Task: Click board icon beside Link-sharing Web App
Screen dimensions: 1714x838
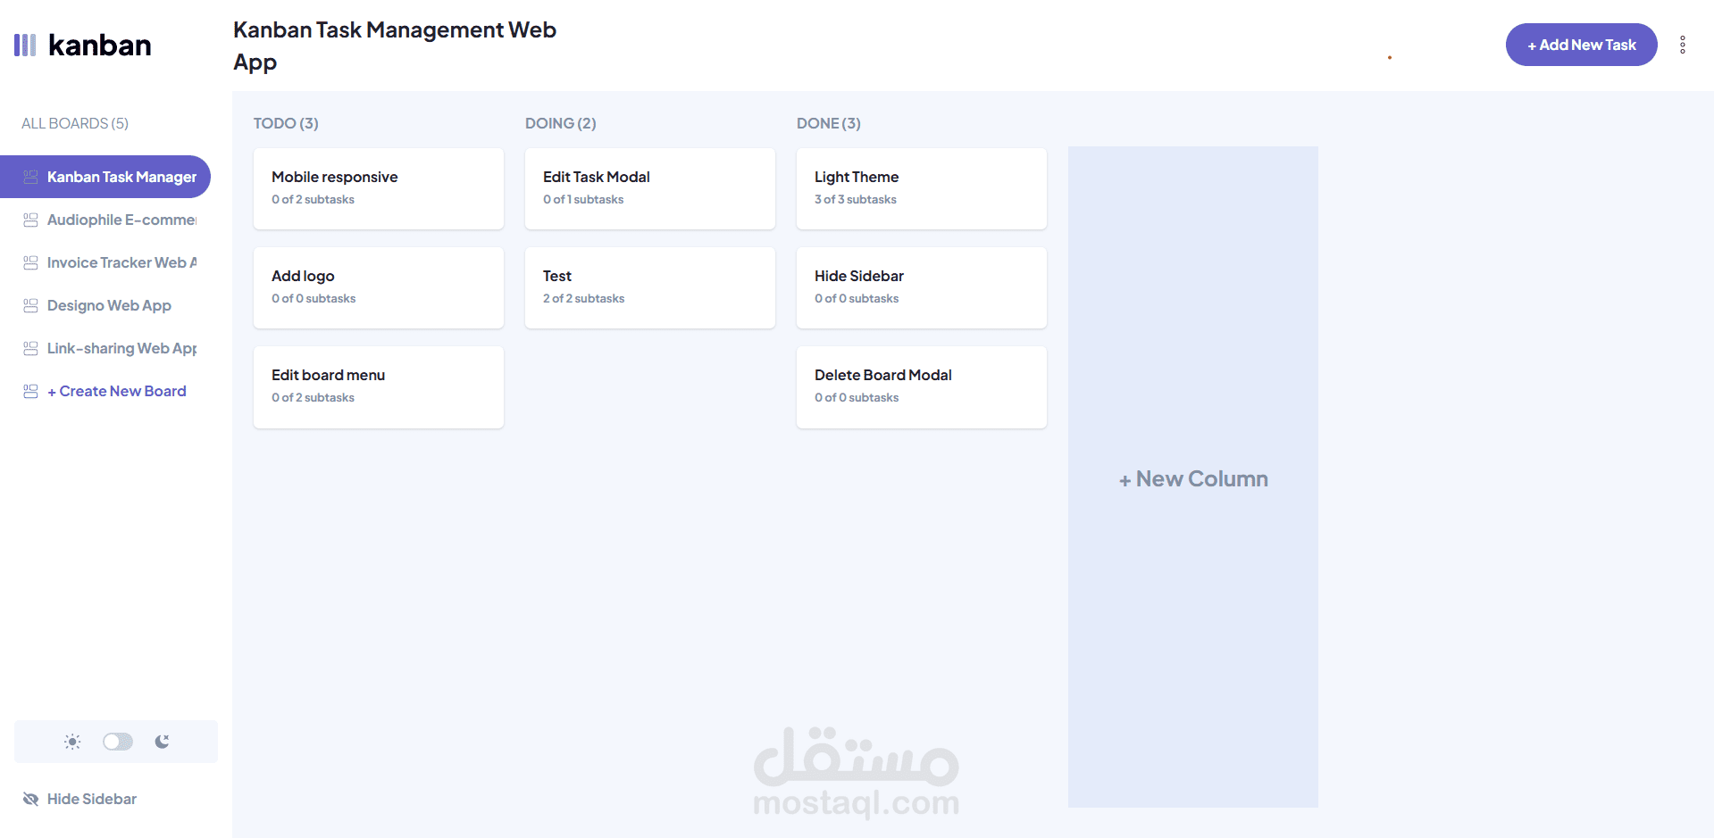Action: [30, 348]
